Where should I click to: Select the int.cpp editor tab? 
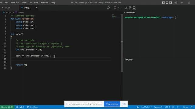click(x=27, y=8)
